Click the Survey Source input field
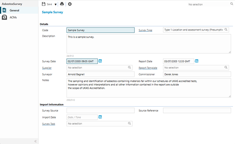 pyautogui.click(x=101, y=110)
